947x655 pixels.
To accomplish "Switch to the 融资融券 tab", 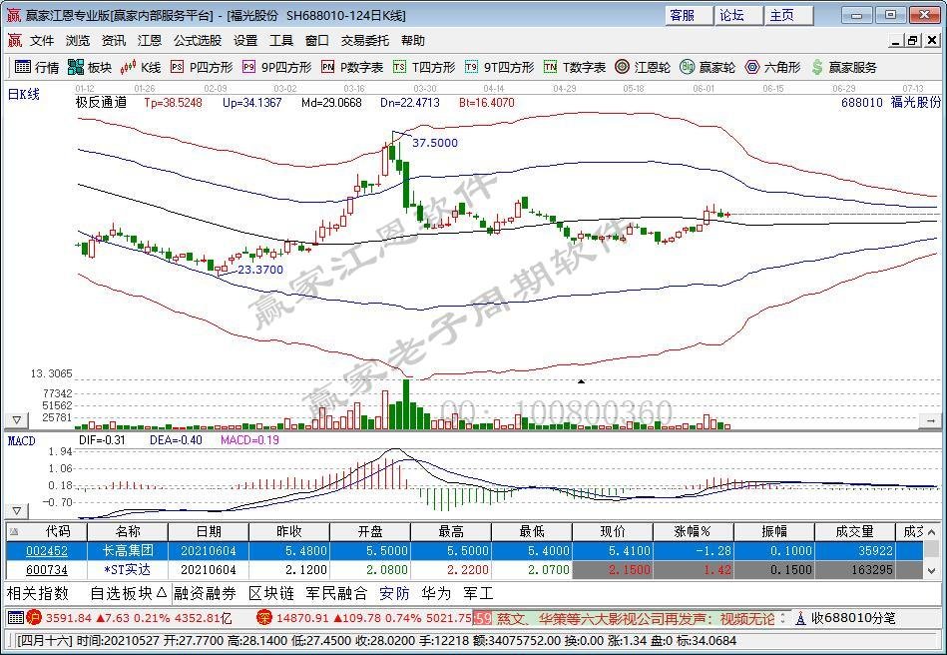I will coord(205,593).
